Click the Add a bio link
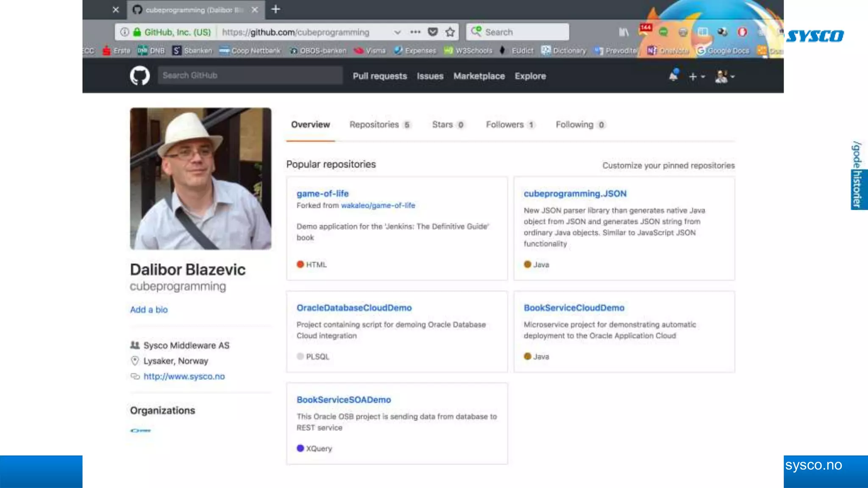The height and width of the screenshot is (488, 868). point(149,310)
